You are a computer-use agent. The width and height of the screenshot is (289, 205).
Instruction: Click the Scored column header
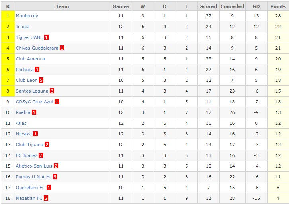click(208, 6)
